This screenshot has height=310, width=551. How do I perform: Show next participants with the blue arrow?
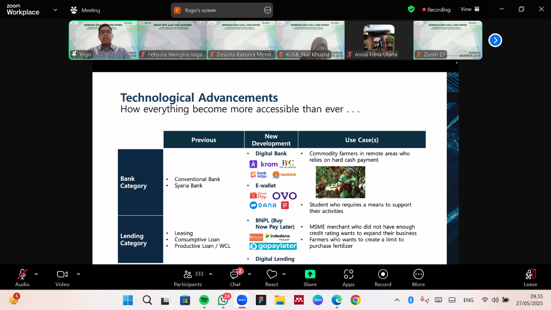pos(495,40)
